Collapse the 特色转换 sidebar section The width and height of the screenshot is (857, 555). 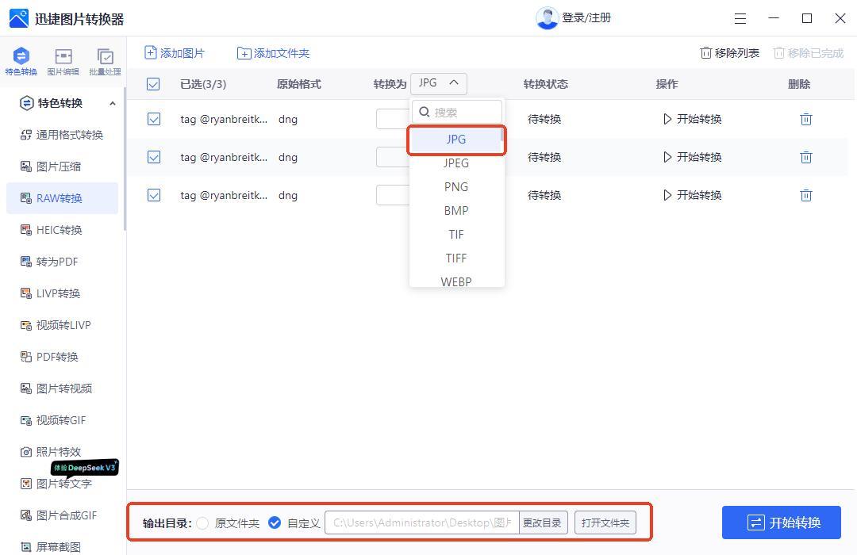coord(112,103)
